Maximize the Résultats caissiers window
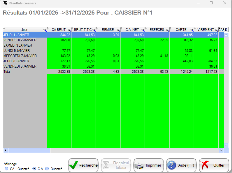The width and height of the screenshot is (232, 173). click(211, 3)
